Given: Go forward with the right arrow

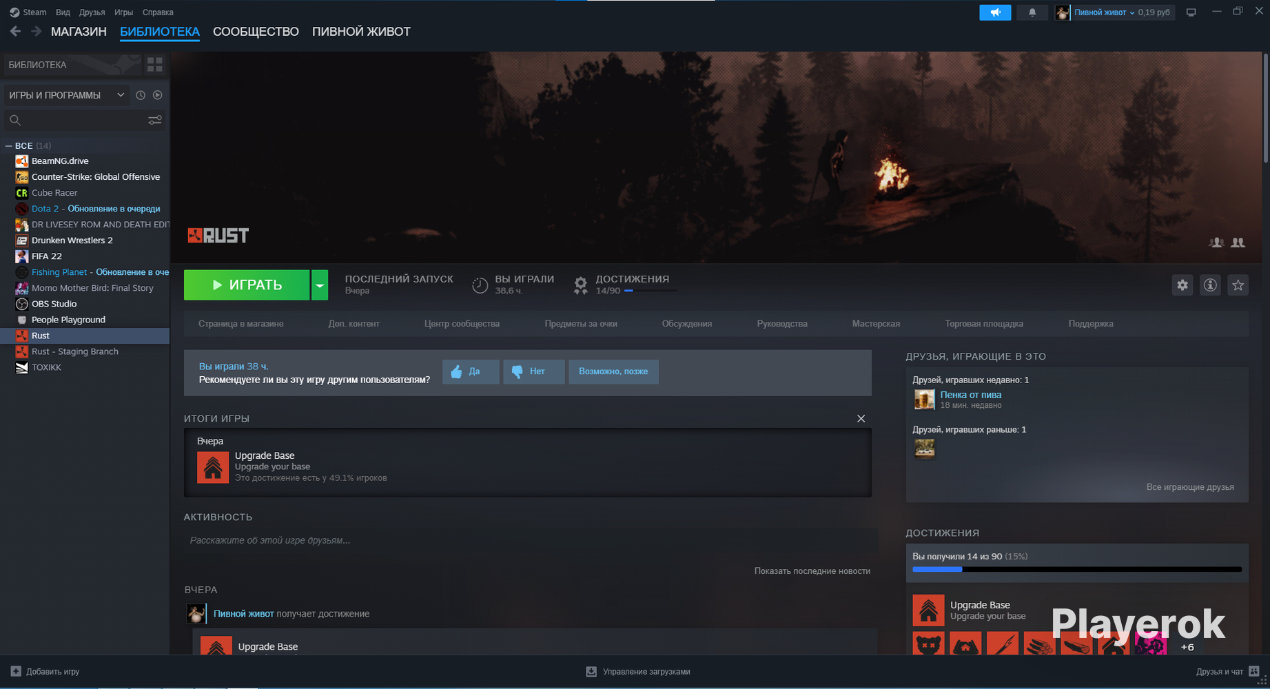Looking at the screenshot, I should 37,31.
